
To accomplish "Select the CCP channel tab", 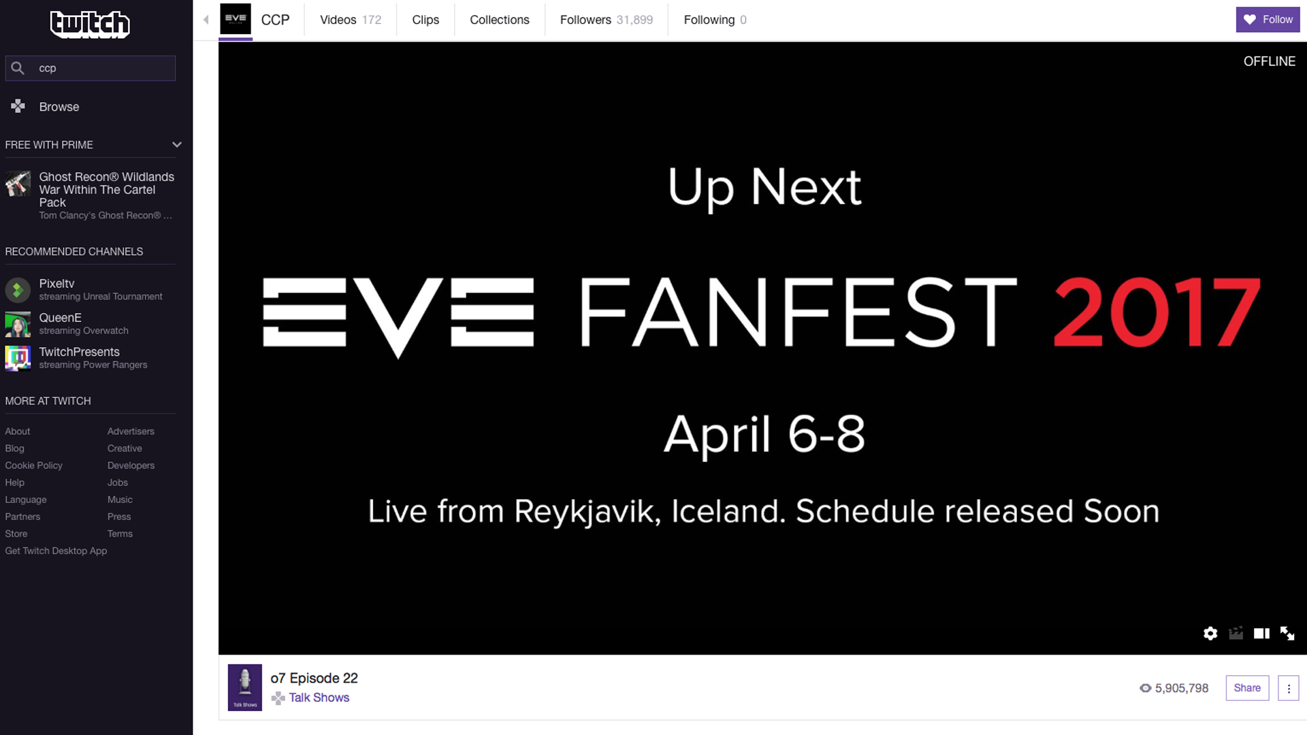I will click(x=275, y=20).
